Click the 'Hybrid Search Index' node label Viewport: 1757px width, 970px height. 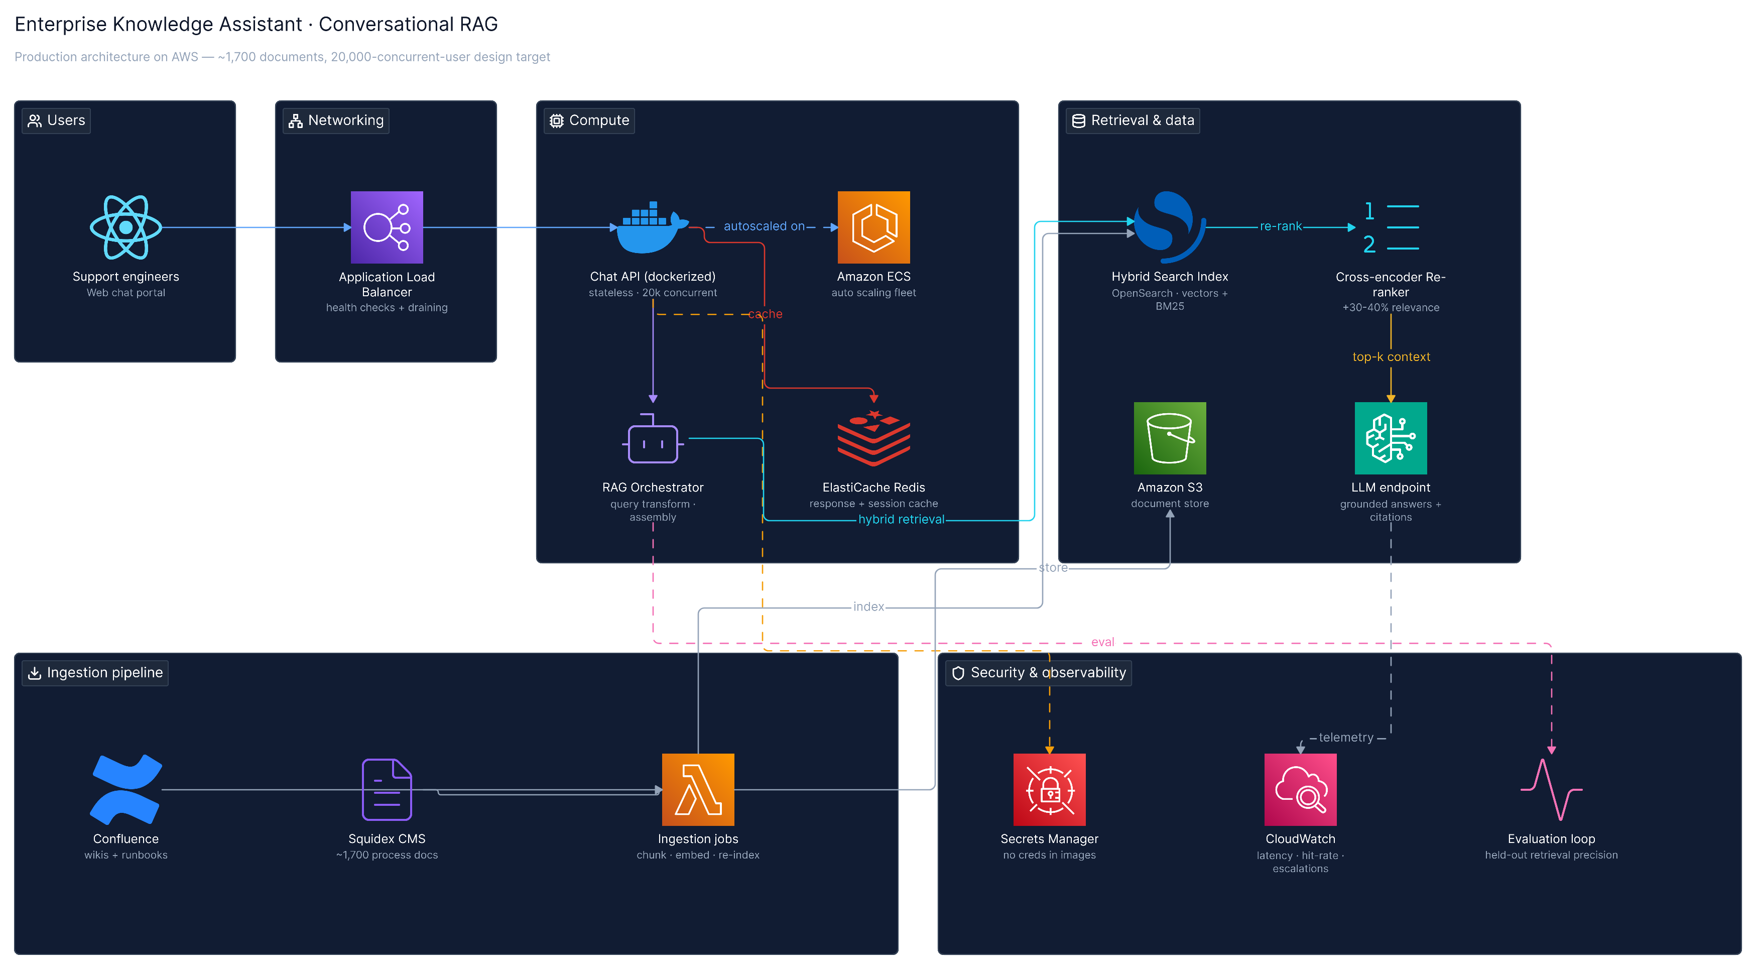click(1170, 276)
